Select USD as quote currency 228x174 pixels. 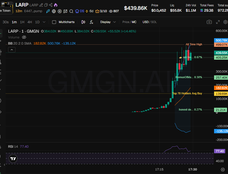(x=146, y=22)
